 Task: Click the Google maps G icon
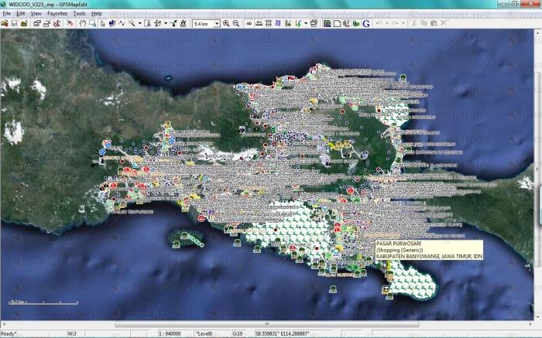pyautogui.click(x=366, y=23)
